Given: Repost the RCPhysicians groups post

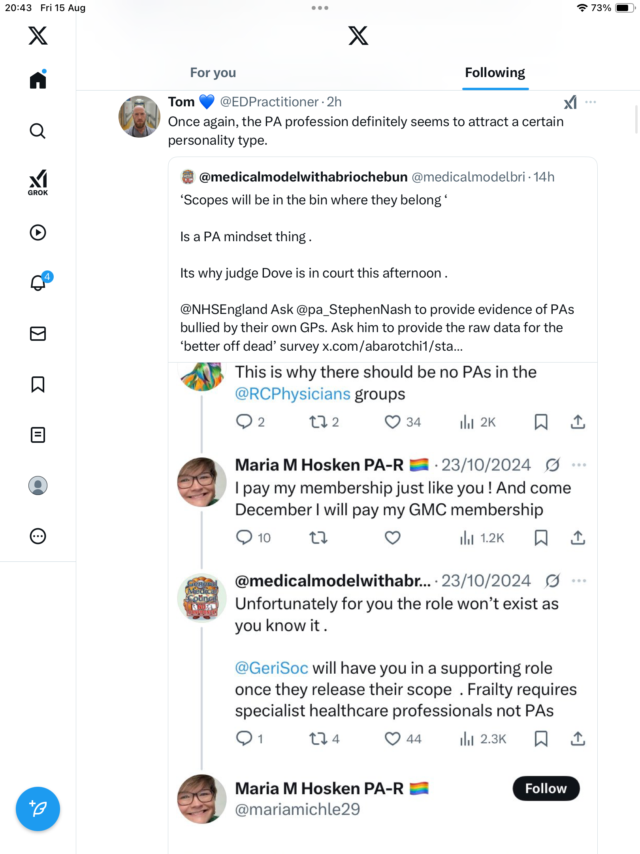Looking at the screenshot, I should coord(318,422).
